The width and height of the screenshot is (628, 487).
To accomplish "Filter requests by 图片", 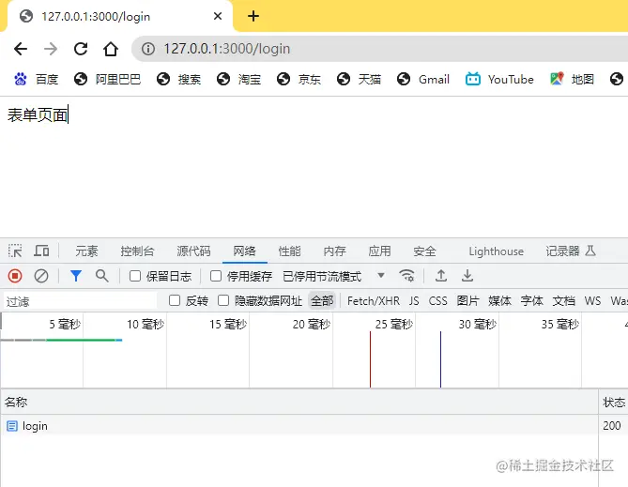I will pyautogui.click(x=467, y=301).
